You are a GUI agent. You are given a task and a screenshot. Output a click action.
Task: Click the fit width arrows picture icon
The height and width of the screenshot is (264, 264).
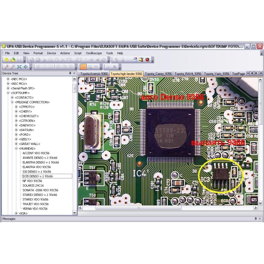click(x=26, y=67)
